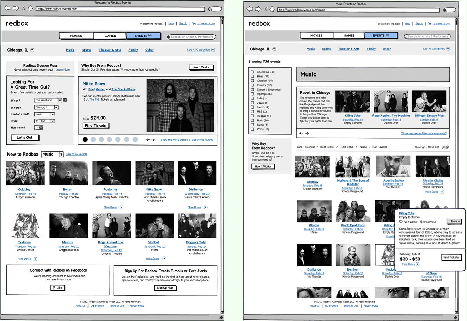Click the cart icon in the Welcome to Redbox Events window
This screenshot has height=321, width=467.
[194, 24]
